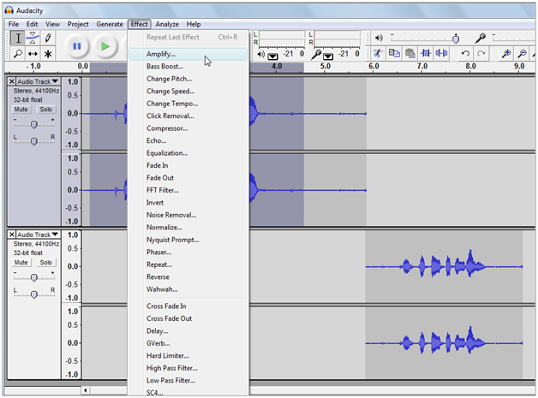Screen dimensions: 538x398
Task: Choose Fade Out effect
Action: click(188, 177)
